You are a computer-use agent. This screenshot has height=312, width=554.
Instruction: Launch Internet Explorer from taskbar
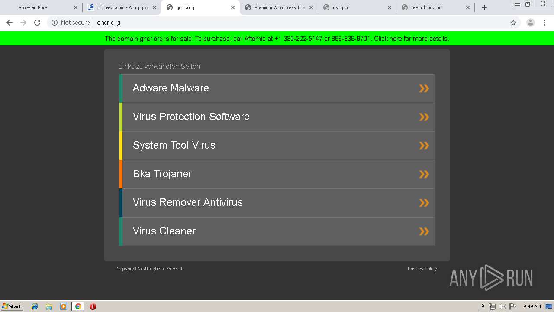[35, 306]
